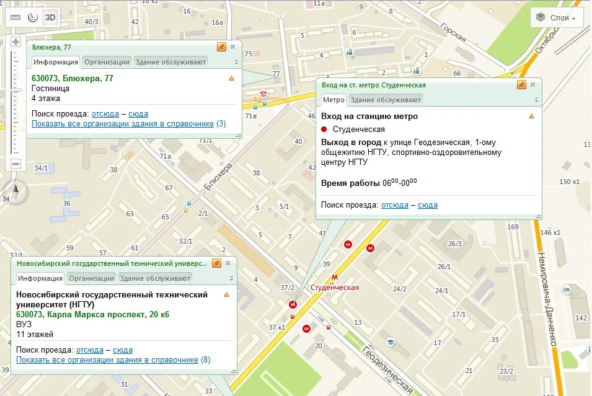This screenshot has width=592, height=396.
Task: Report an error on the Блюхера, 77 card
Action: (x=231, y=78)
